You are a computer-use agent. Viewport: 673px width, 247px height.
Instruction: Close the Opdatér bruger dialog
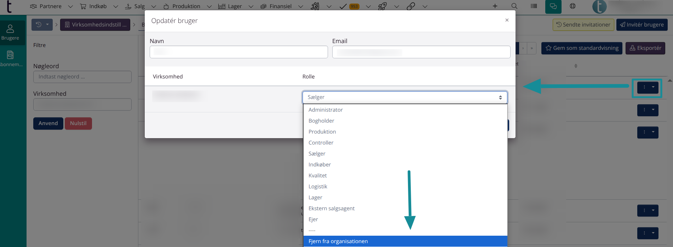(507, 20)
